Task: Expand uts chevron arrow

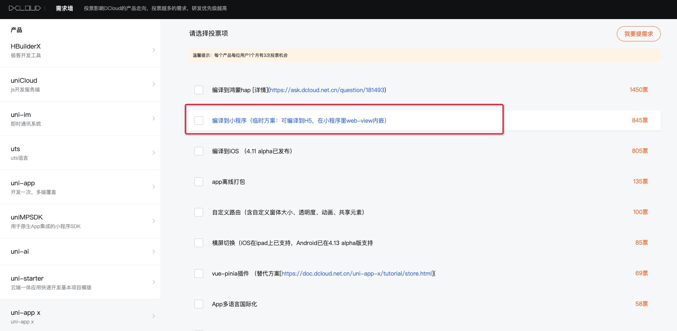Action: pyautogui.click(x=154, y=153)
